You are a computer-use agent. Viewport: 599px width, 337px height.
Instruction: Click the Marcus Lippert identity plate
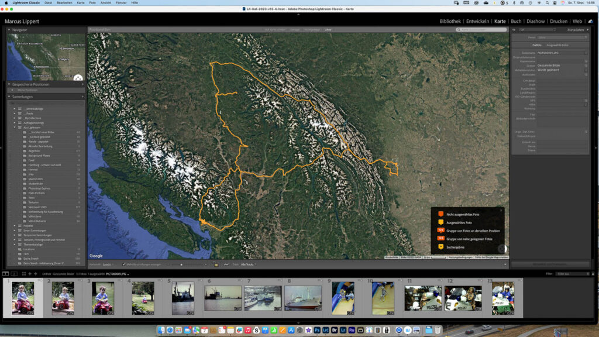22,22
